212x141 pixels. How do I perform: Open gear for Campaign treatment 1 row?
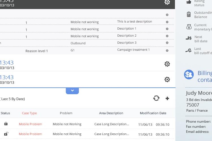point(167,50)
